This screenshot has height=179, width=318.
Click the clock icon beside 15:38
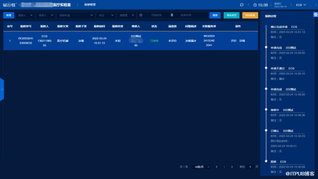[255, 5]
